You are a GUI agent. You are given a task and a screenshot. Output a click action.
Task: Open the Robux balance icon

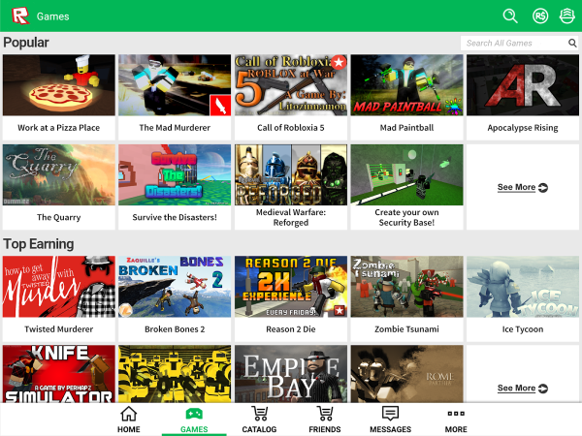tap(539, 16)
